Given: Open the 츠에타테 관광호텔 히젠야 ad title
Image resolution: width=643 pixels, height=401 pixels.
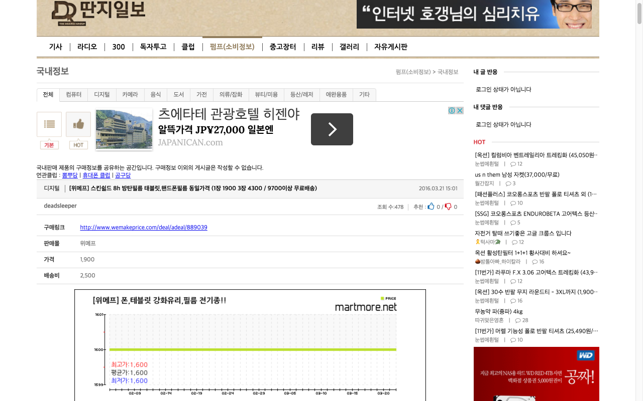Looking at the screenshot, I should [x=229, y=114].
